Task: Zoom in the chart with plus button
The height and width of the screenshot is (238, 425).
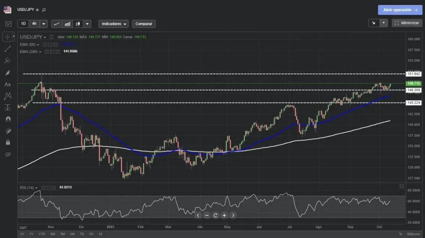Action: tap(224, 215)
